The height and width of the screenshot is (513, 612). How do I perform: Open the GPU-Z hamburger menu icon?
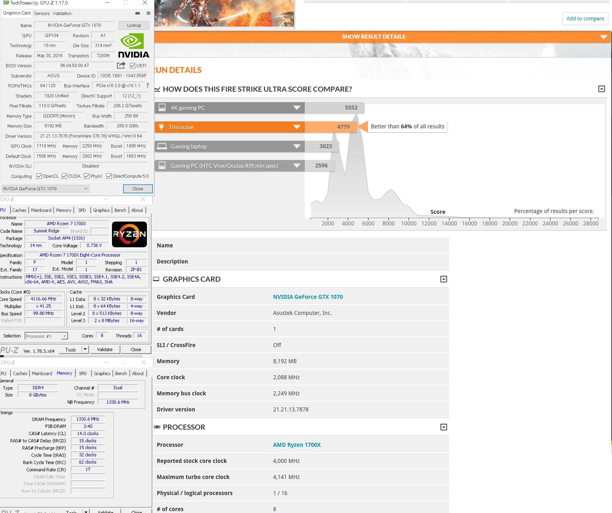148,13
